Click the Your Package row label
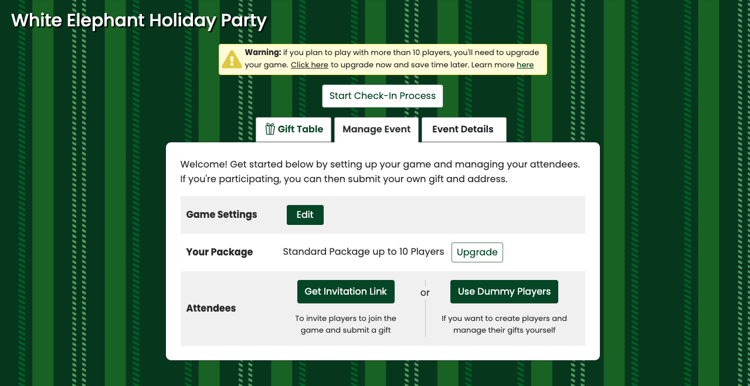 (219, 252)
